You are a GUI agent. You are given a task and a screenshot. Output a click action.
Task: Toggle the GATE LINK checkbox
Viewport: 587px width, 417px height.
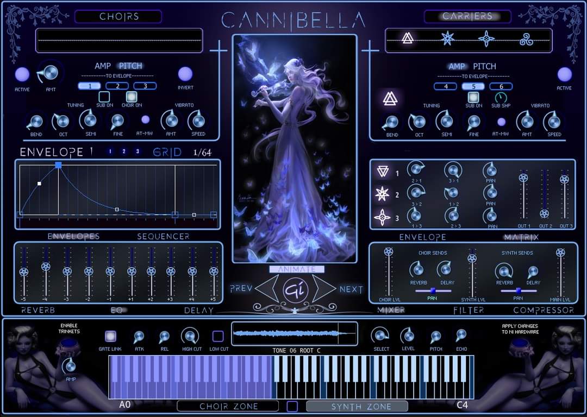[x=110, y=336]
